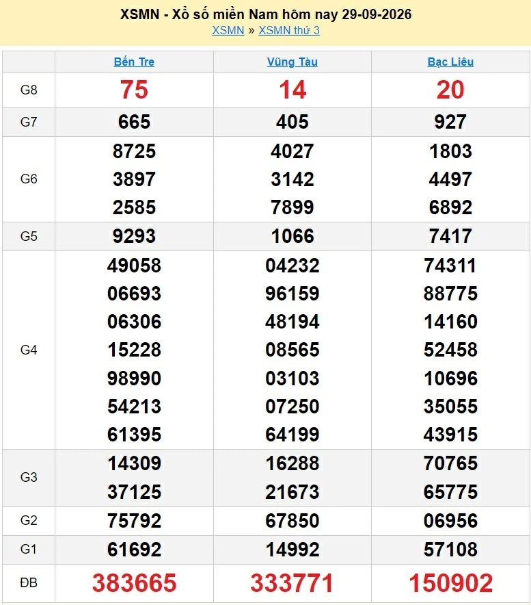Click G4 number 03103
The width and height of the screenshot is (531, 605).
coord(292,378)
